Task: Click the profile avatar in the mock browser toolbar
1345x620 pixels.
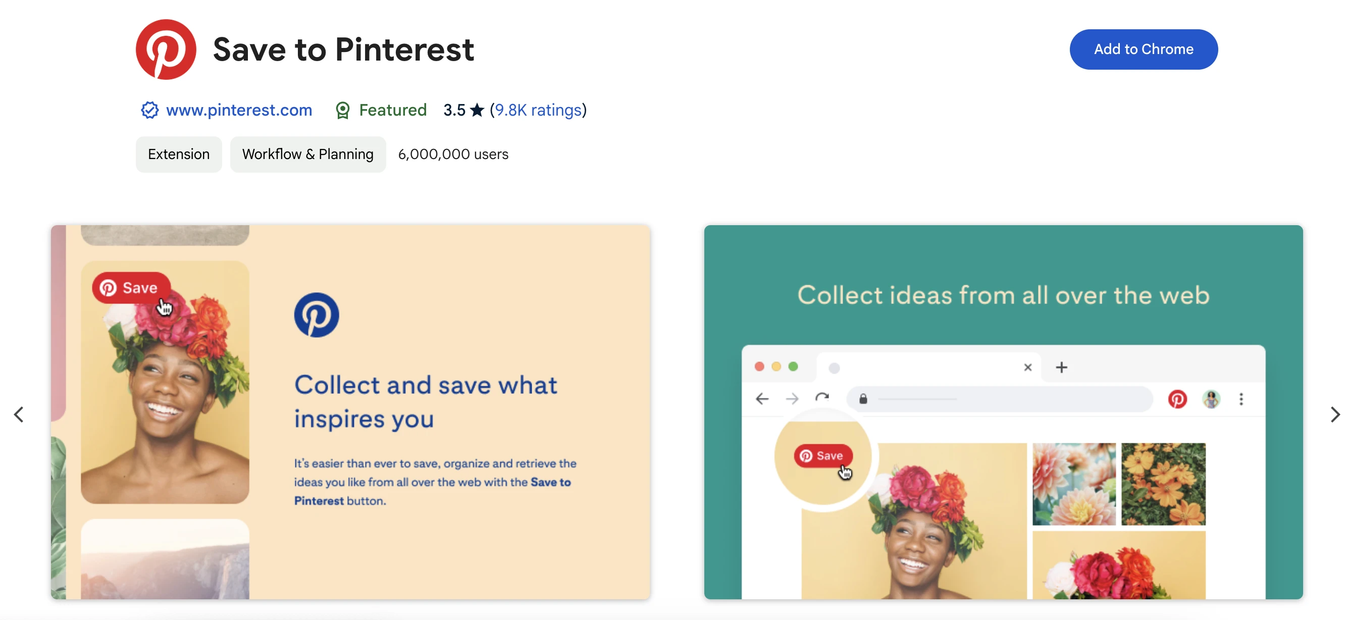Action: click(1211, 399)
